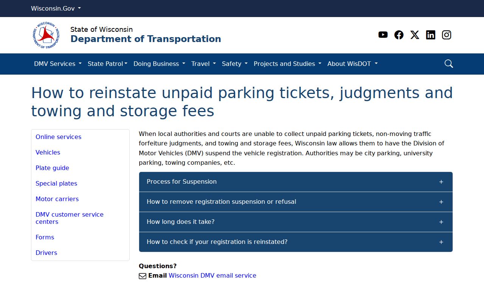Expand Process for Suspension section
484x303 pixels.
pos(296,182)
